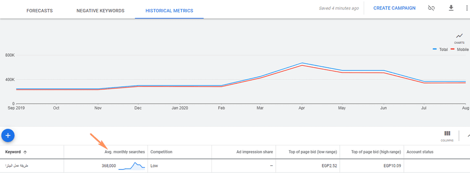Click the broken link icon
Image resolution: width=470 pixels, height=173 pixels.
pos(431,8)
